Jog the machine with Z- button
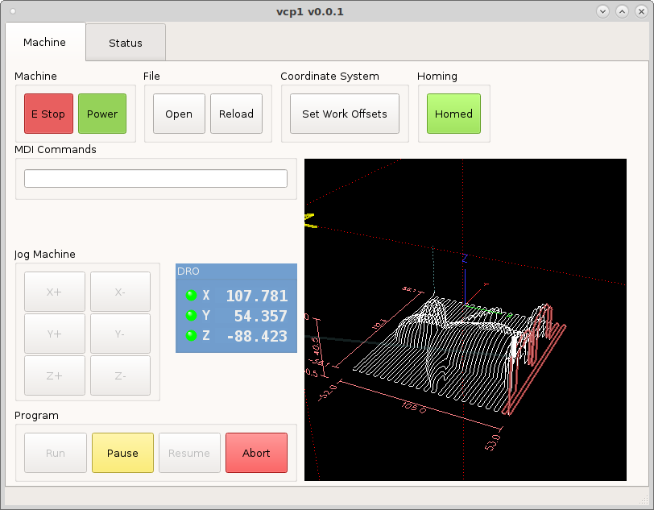The image size is (654, 510). pos(120,375)
